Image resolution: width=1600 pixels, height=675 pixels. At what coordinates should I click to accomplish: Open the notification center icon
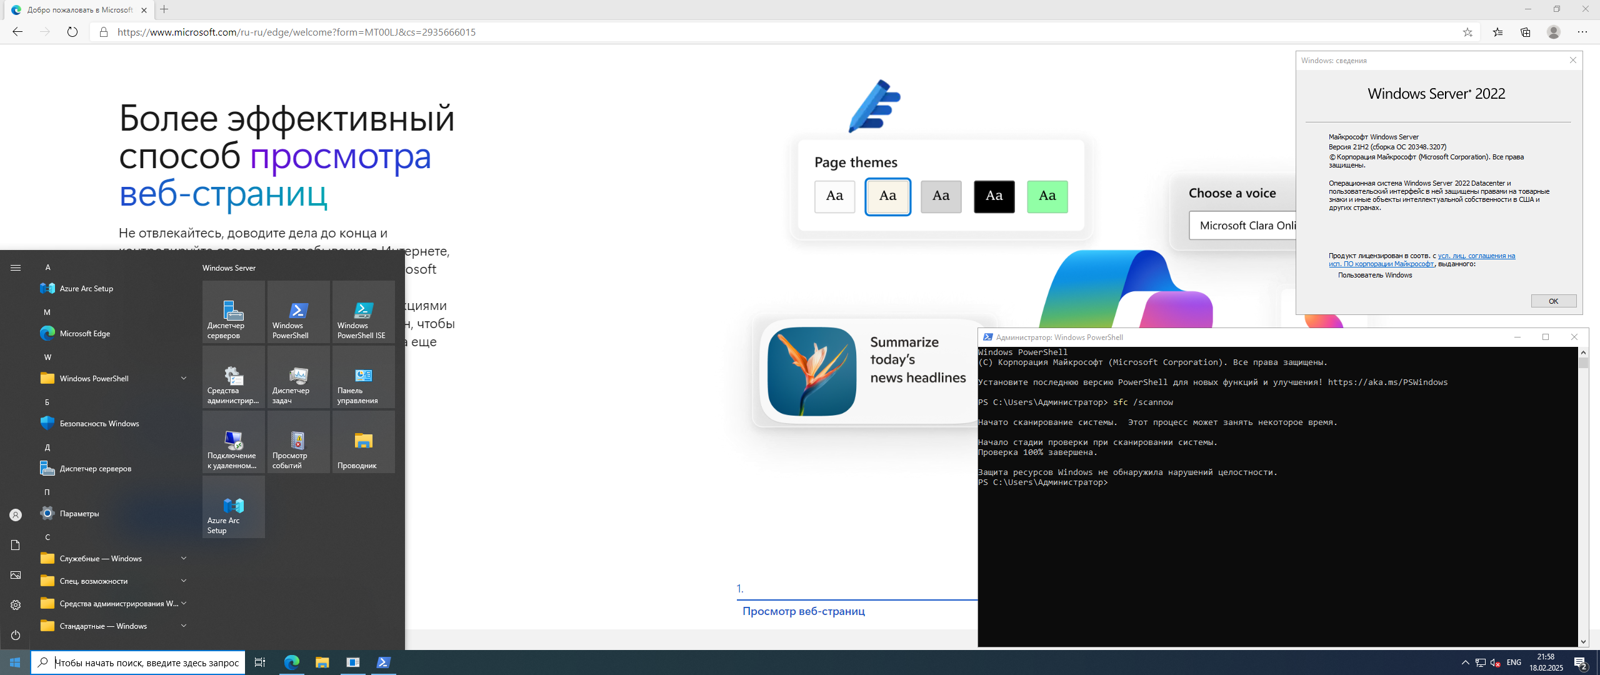pyautogui.click(x=1581, y=662)
